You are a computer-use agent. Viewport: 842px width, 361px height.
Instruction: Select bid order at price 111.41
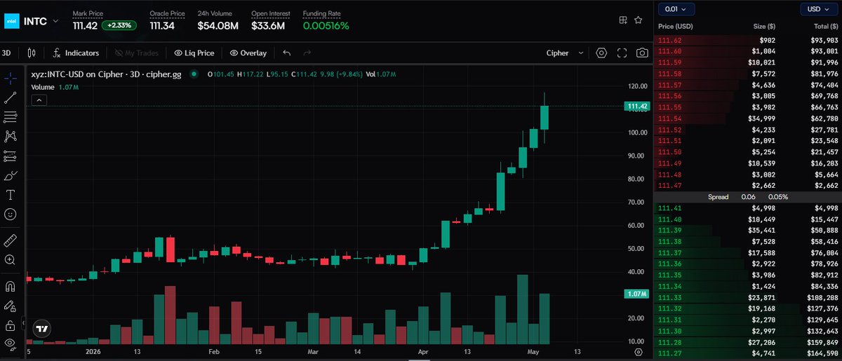pyautogui.click(x=748, y=207)
